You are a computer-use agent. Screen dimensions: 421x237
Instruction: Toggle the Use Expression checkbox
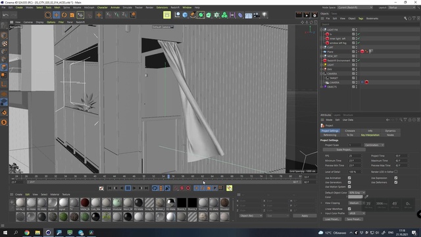click(x=396, y=178)
